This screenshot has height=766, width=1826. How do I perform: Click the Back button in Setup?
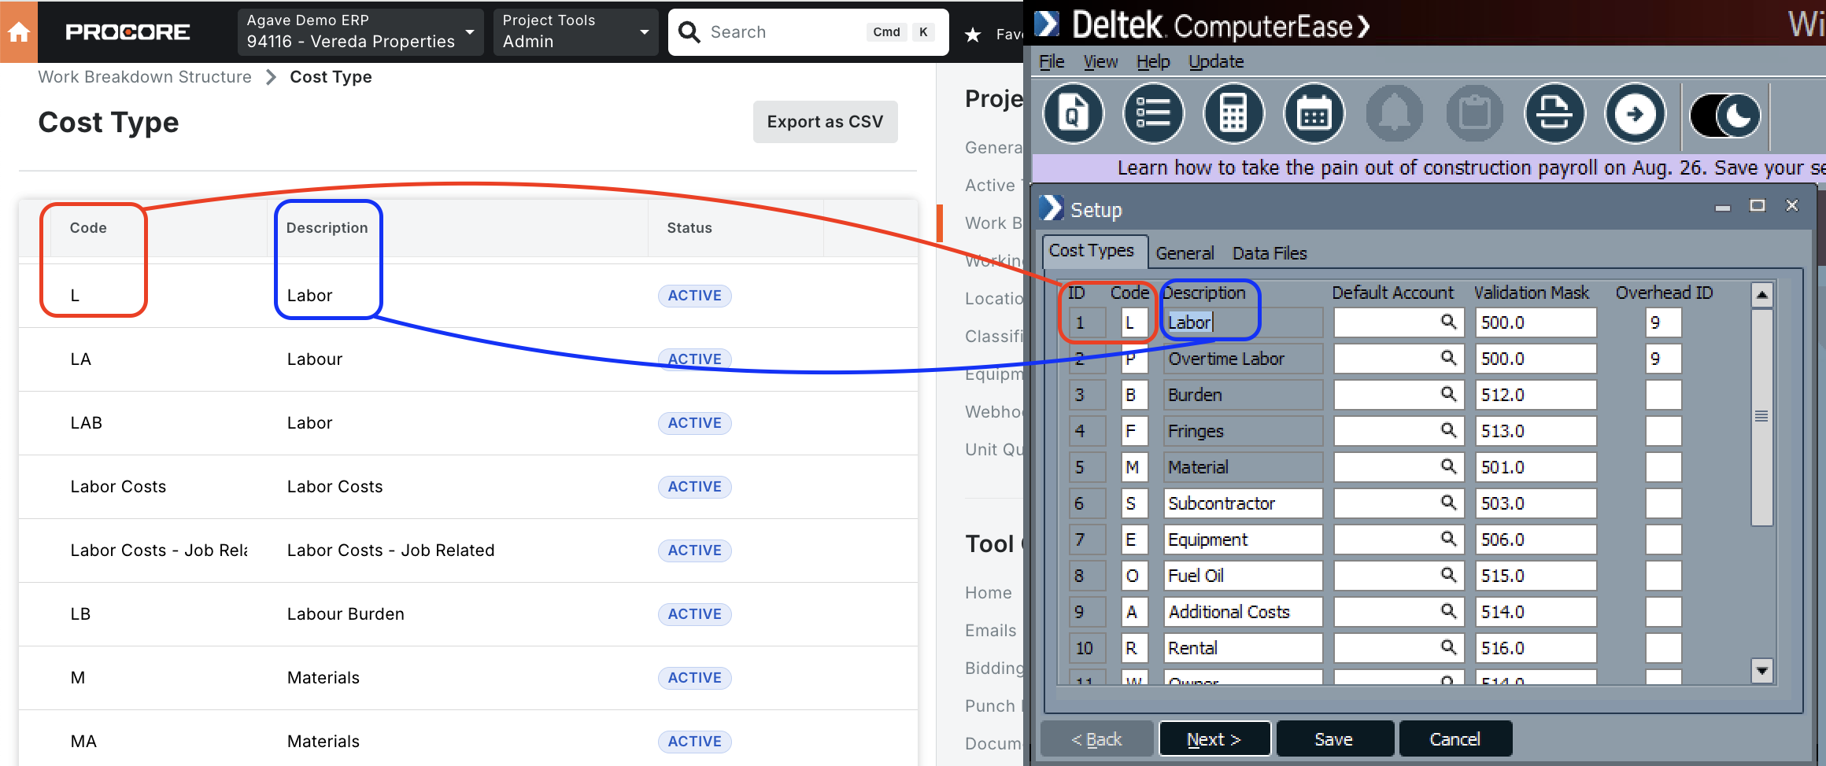pyautogui.click(x=1096, y=739)
